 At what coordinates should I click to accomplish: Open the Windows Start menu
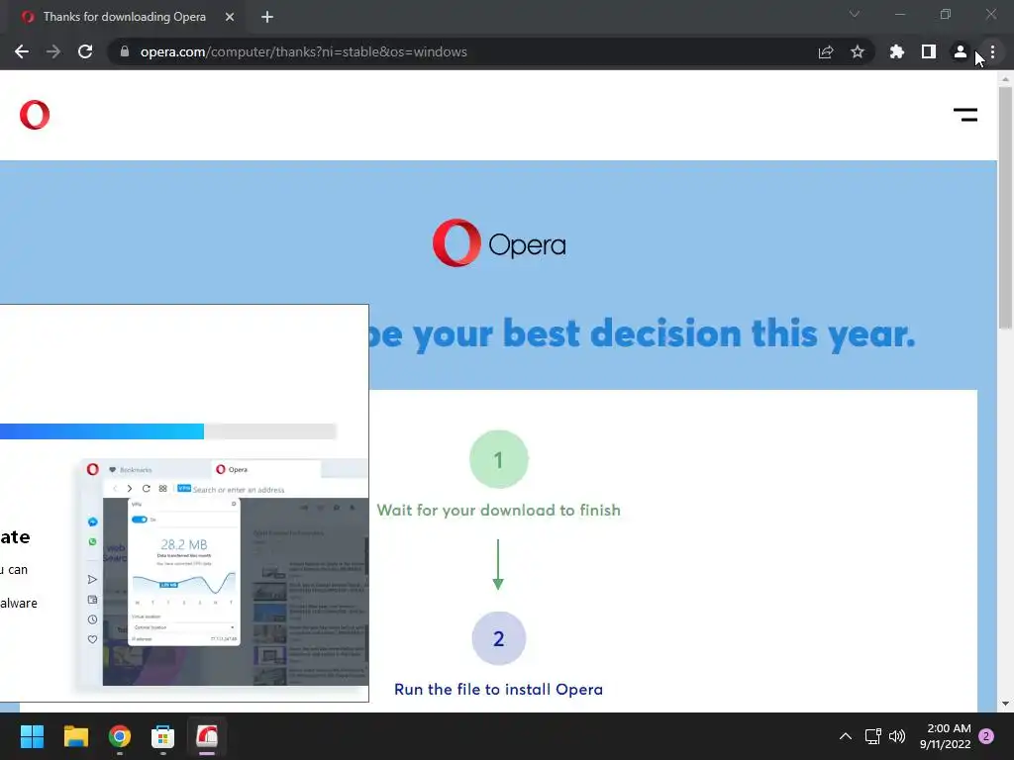click(32, 736)
